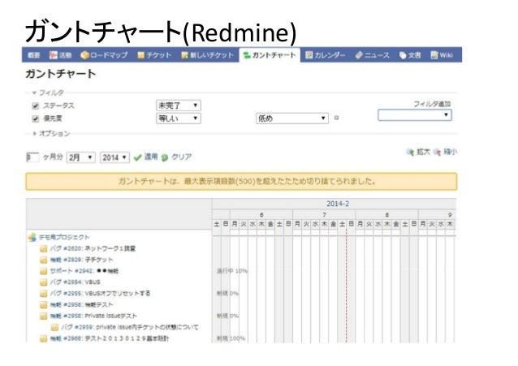
Task: Click ticket icon of #2958 Private issueテスト
Action: tap(43, 316)
